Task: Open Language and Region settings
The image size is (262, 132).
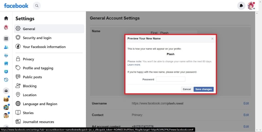Action: [x=49, y=104]
